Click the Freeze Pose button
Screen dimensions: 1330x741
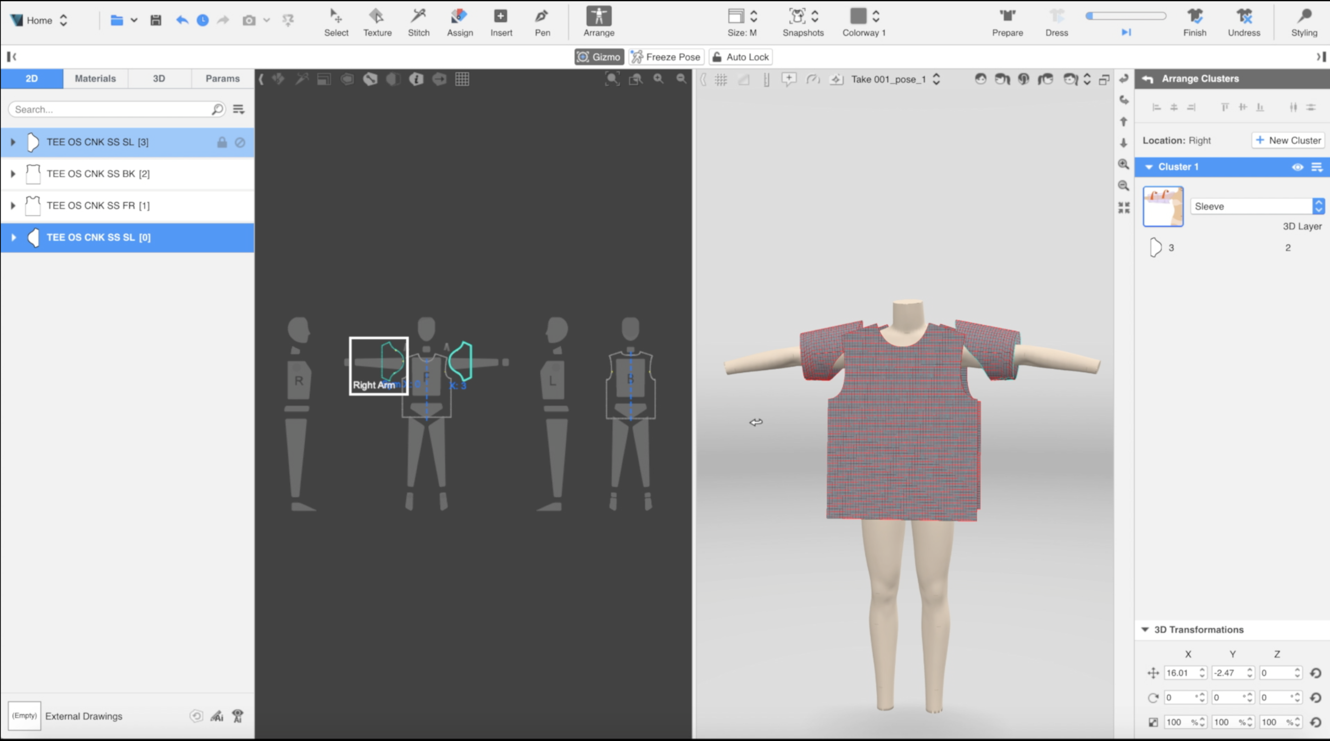[666, 57]
